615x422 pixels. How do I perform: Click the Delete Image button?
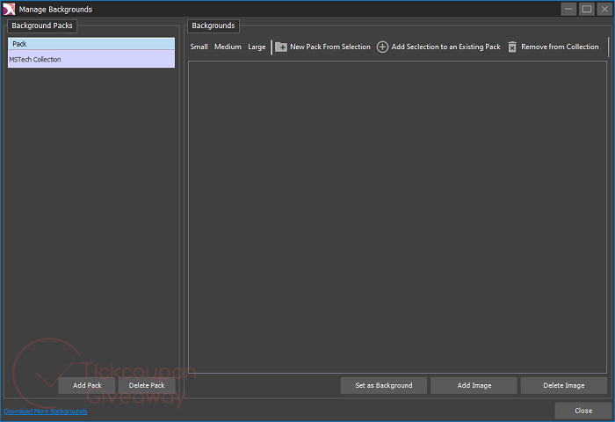coord(564,385)
